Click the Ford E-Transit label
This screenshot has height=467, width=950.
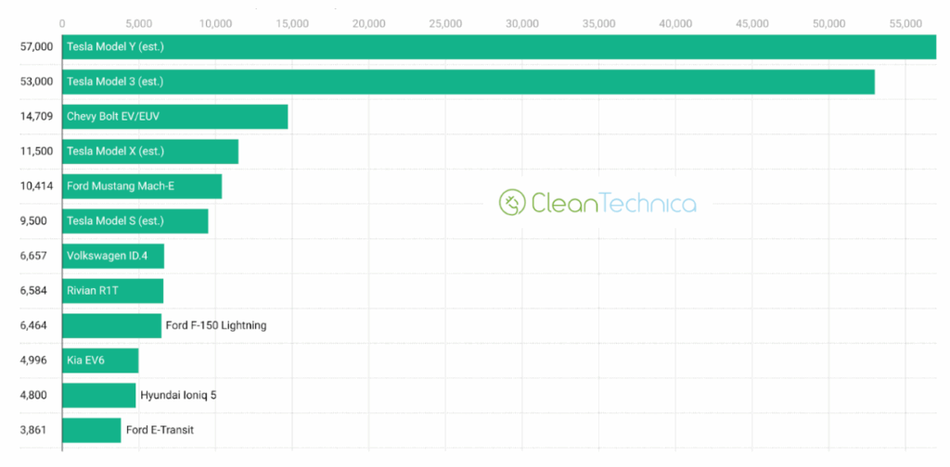[x=160, y=430]
